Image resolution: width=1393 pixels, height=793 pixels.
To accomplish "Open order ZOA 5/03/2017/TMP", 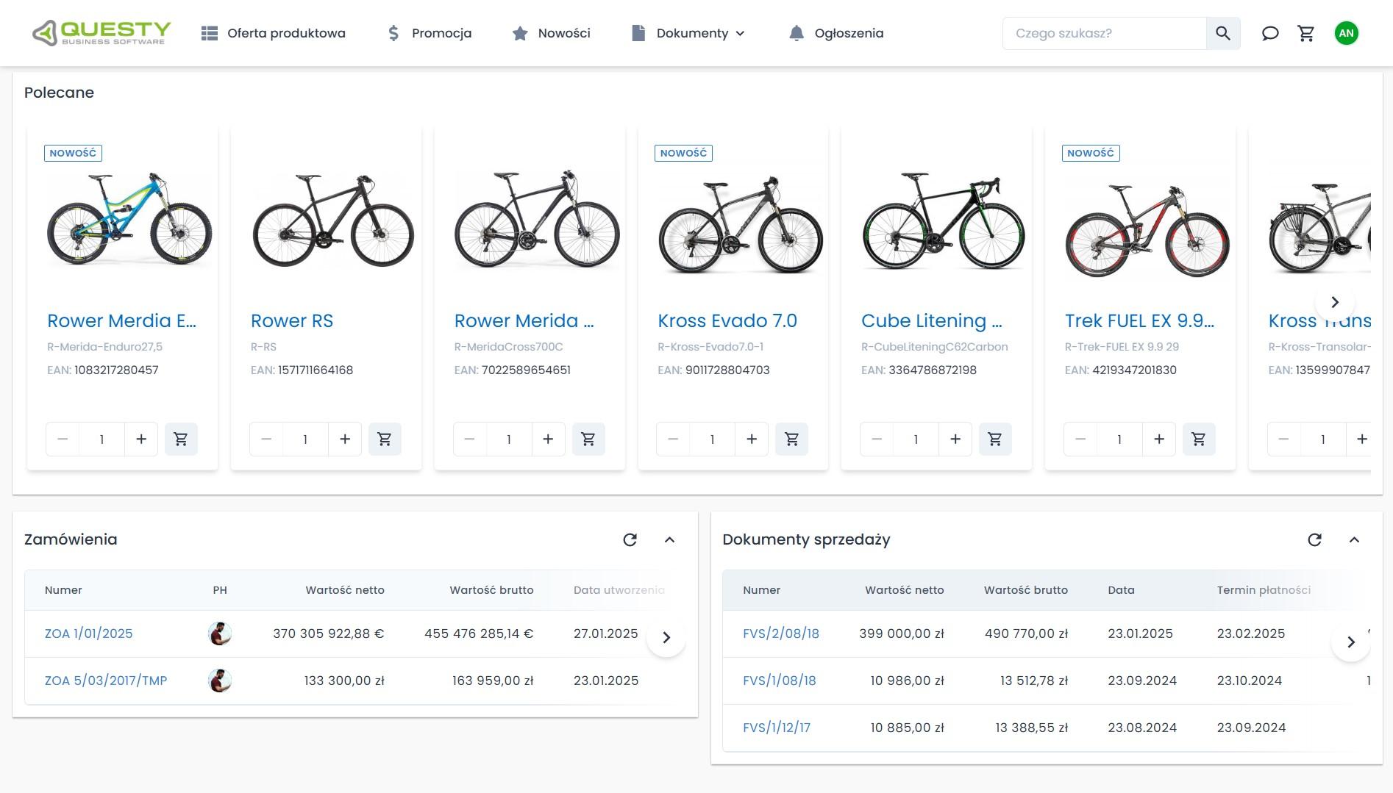I will (x=106, y=681).
